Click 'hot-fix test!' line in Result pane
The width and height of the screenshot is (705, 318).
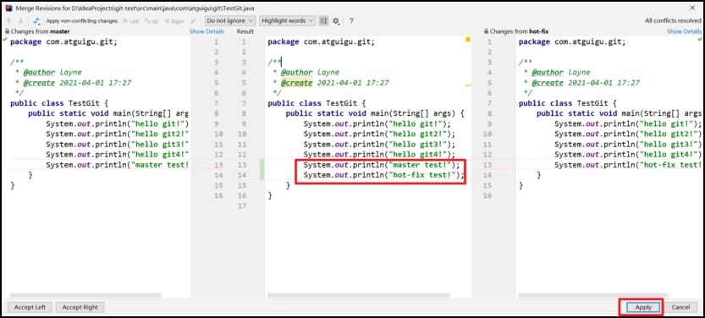pyautogui.click(x=383, y=175)
